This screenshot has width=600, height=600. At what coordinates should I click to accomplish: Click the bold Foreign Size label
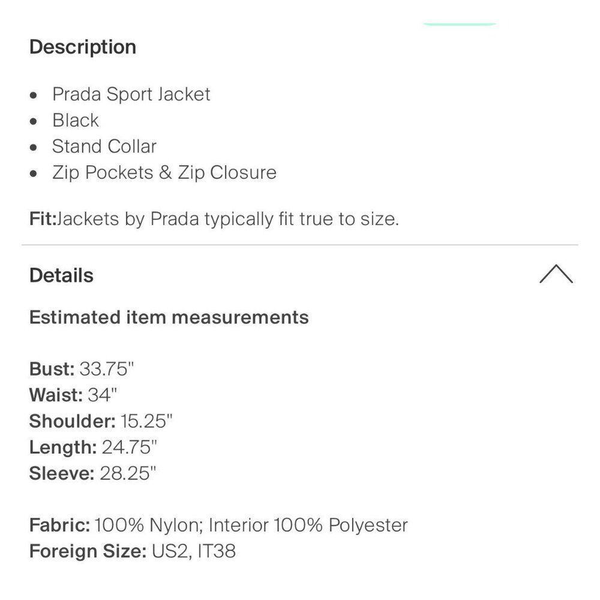[88, 551]
